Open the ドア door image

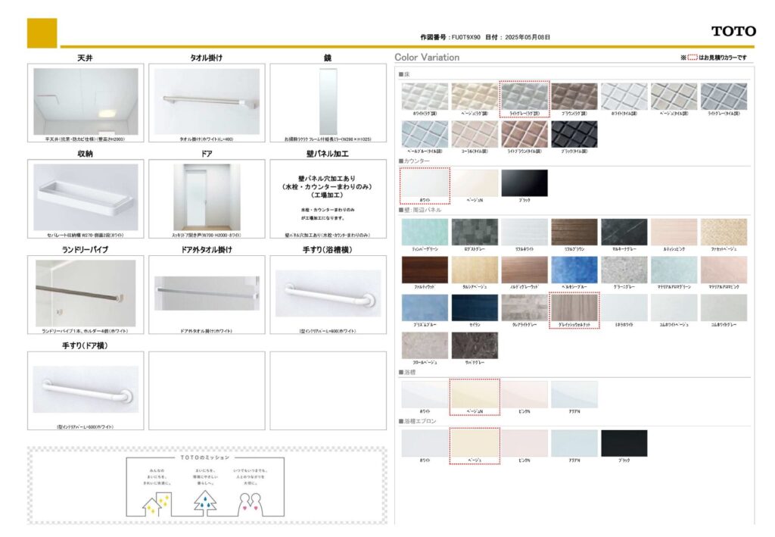pos(207,197)
